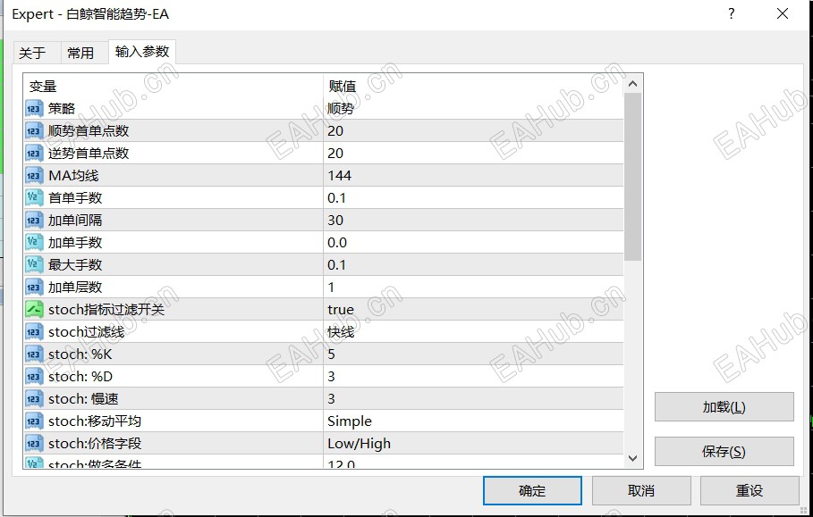Click the green bool icon beside stoch指标过滤开关
813x517 pixels.
pyautogui.click(x=34, y=310)
